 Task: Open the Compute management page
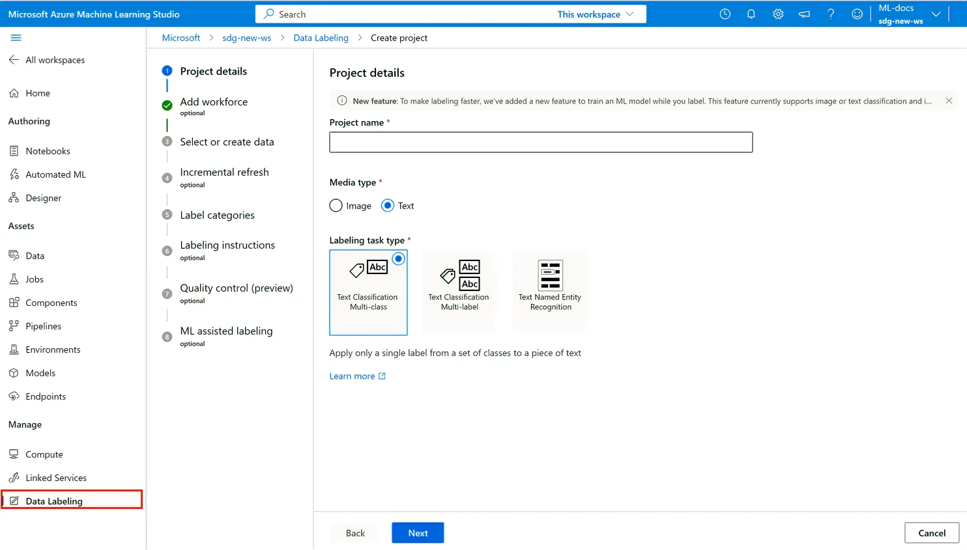[43, 454]
